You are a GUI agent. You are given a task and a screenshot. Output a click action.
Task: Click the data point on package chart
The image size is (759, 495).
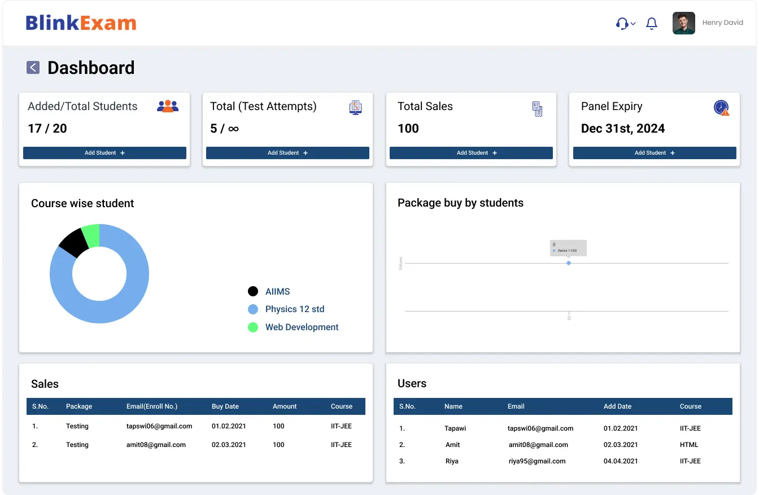(569, 263)
